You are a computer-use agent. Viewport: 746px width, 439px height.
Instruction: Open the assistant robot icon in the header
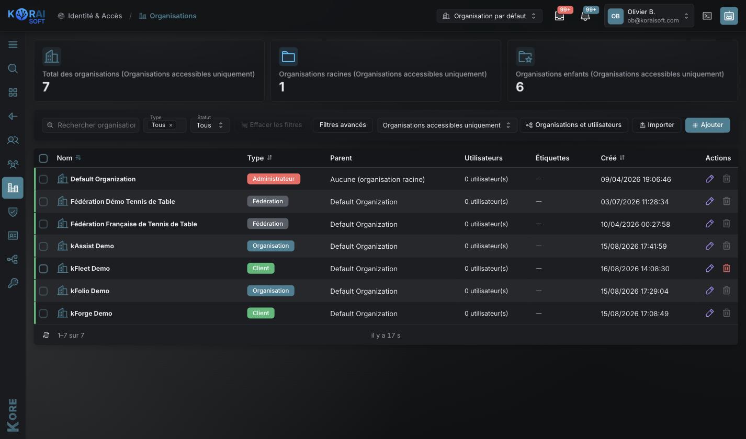(x=729, y=16)
